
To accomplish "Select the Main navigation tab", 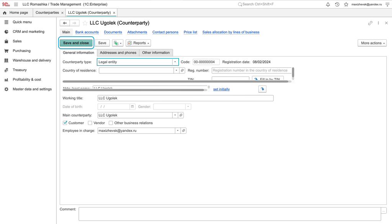I will coord(66,32).
